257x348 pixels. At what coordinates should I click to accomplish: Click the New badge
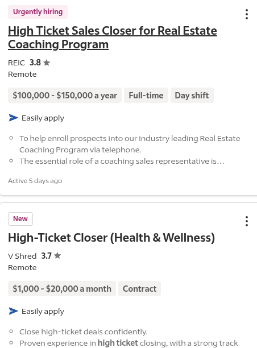coord(20,219)
